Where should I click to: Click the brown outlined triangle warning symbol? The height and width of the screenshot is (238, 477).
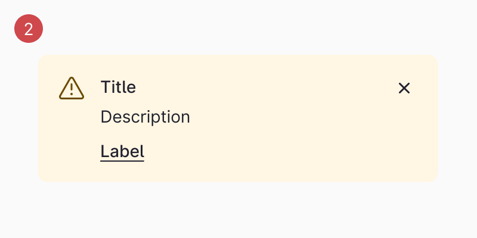(x=72, y=88)
